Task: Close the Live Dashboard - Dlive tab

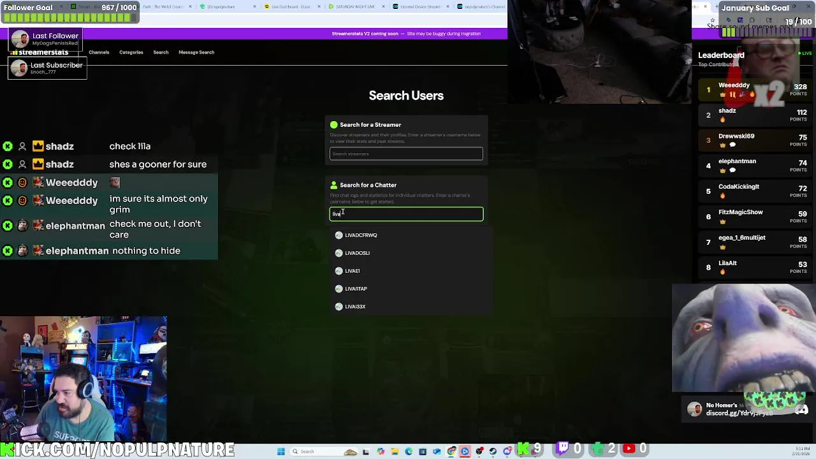Action: [x=319, y=6]
